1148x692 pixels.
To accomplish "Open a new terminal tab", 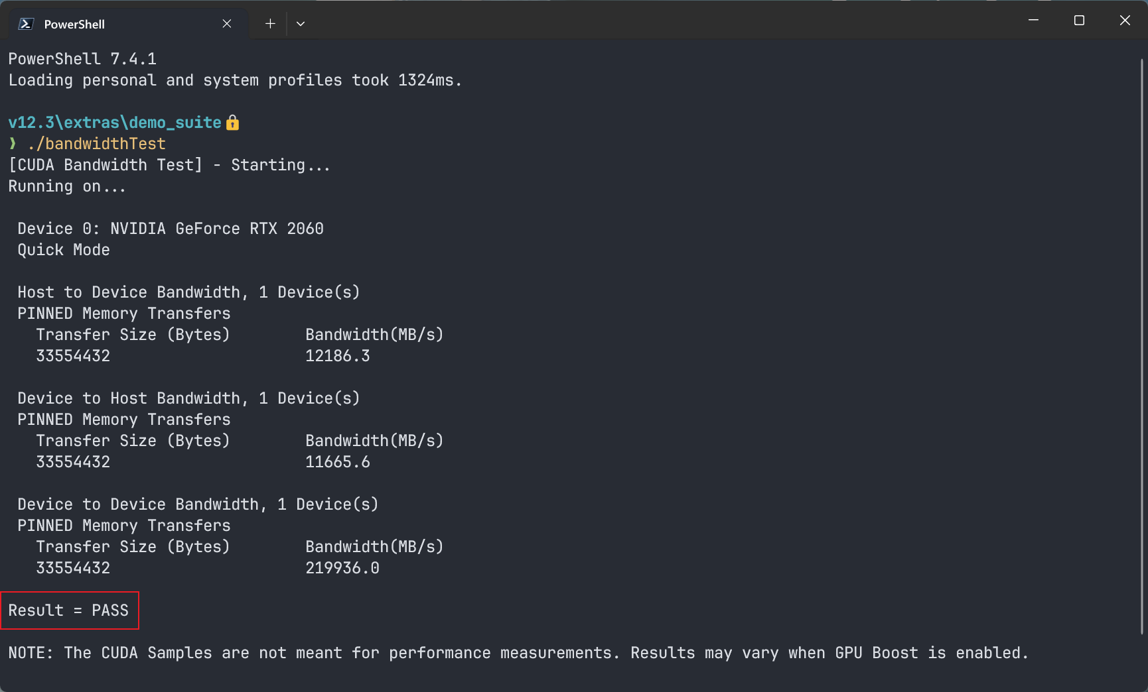I will [270, 24].
